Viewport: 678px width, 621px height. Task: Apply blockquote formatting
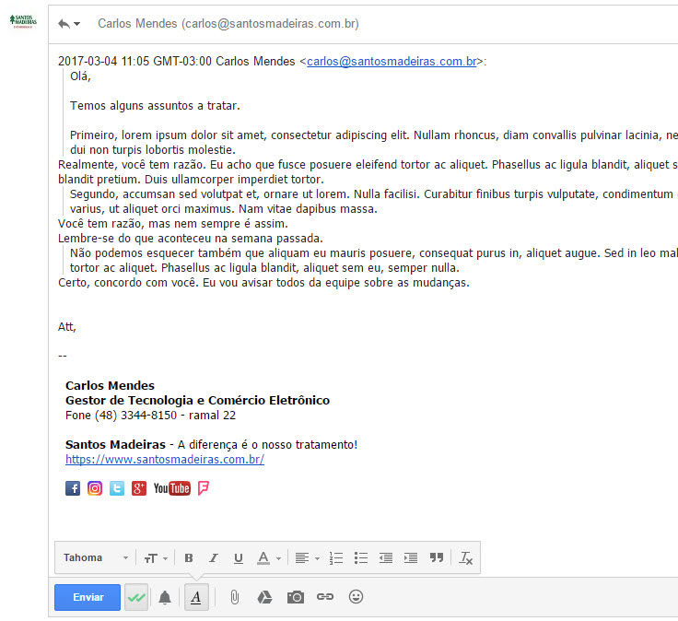point(437,558)
